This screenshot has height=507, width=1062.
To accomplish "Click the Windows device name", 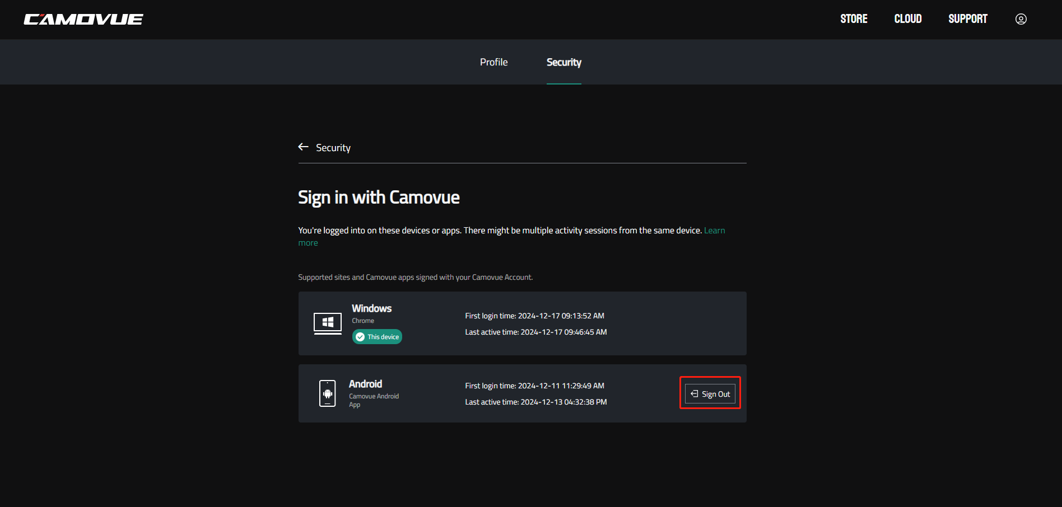I will [x=371, y=308].
